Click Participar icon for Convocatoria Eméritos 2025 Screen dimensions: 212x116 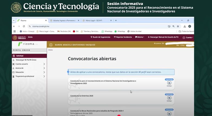169,98
